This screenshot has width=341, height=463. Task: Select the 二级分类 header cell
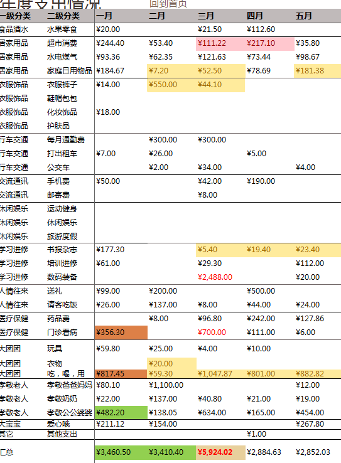point(63,16)
